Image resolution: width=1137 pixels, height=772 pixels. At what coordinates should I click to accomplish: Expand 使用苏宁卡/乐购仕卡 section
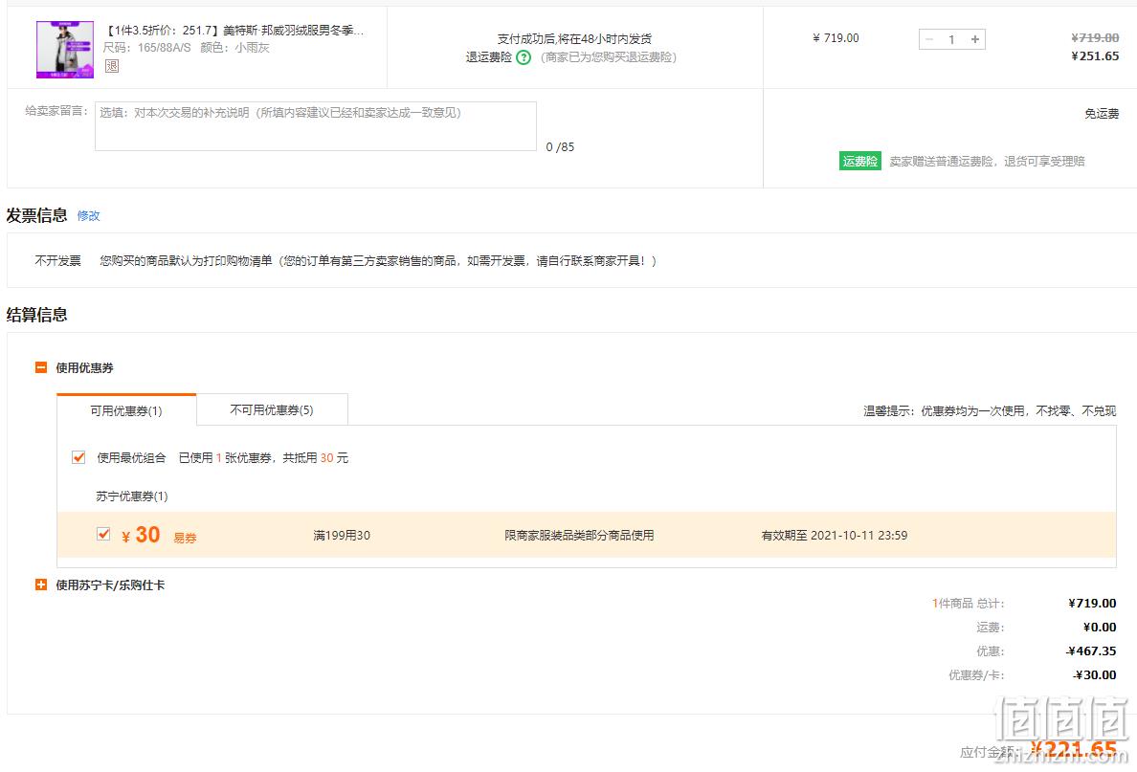coord(41,585)
